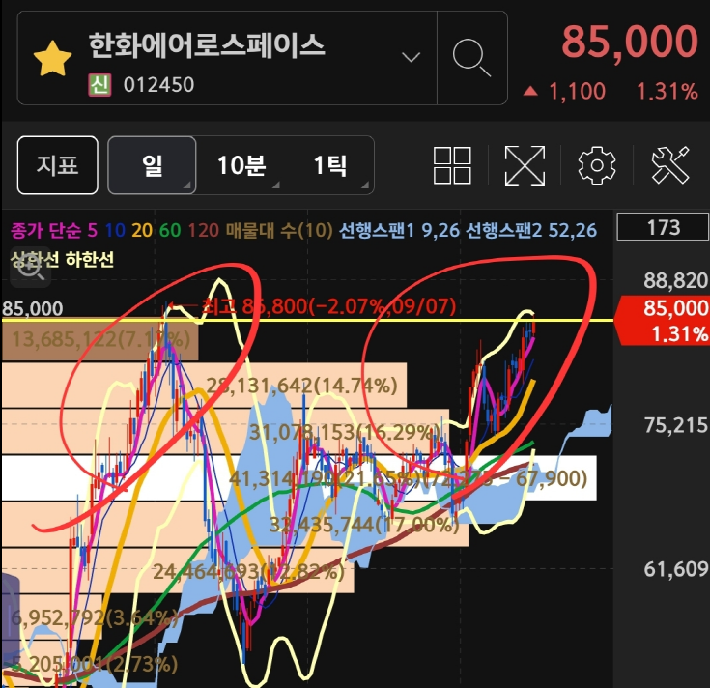The height and width of the screenshot is (688, 710).
Task: Open the stock search magnifier
Action: [x=471, y=58]
